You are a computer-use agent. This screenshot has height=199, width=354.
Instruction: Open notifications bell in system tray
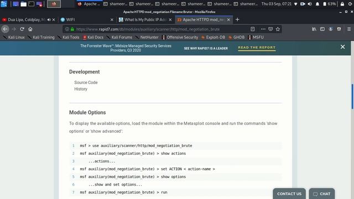(x=317, y=4)
